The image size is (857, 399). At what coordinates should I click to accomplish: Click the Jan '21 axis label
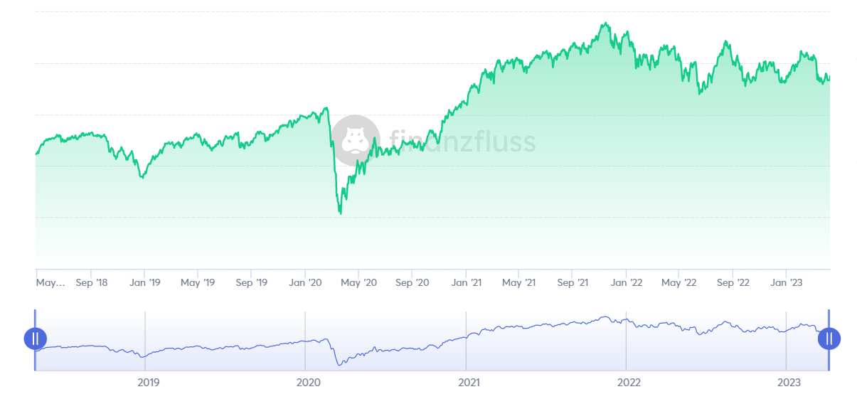tap(467, 282)
